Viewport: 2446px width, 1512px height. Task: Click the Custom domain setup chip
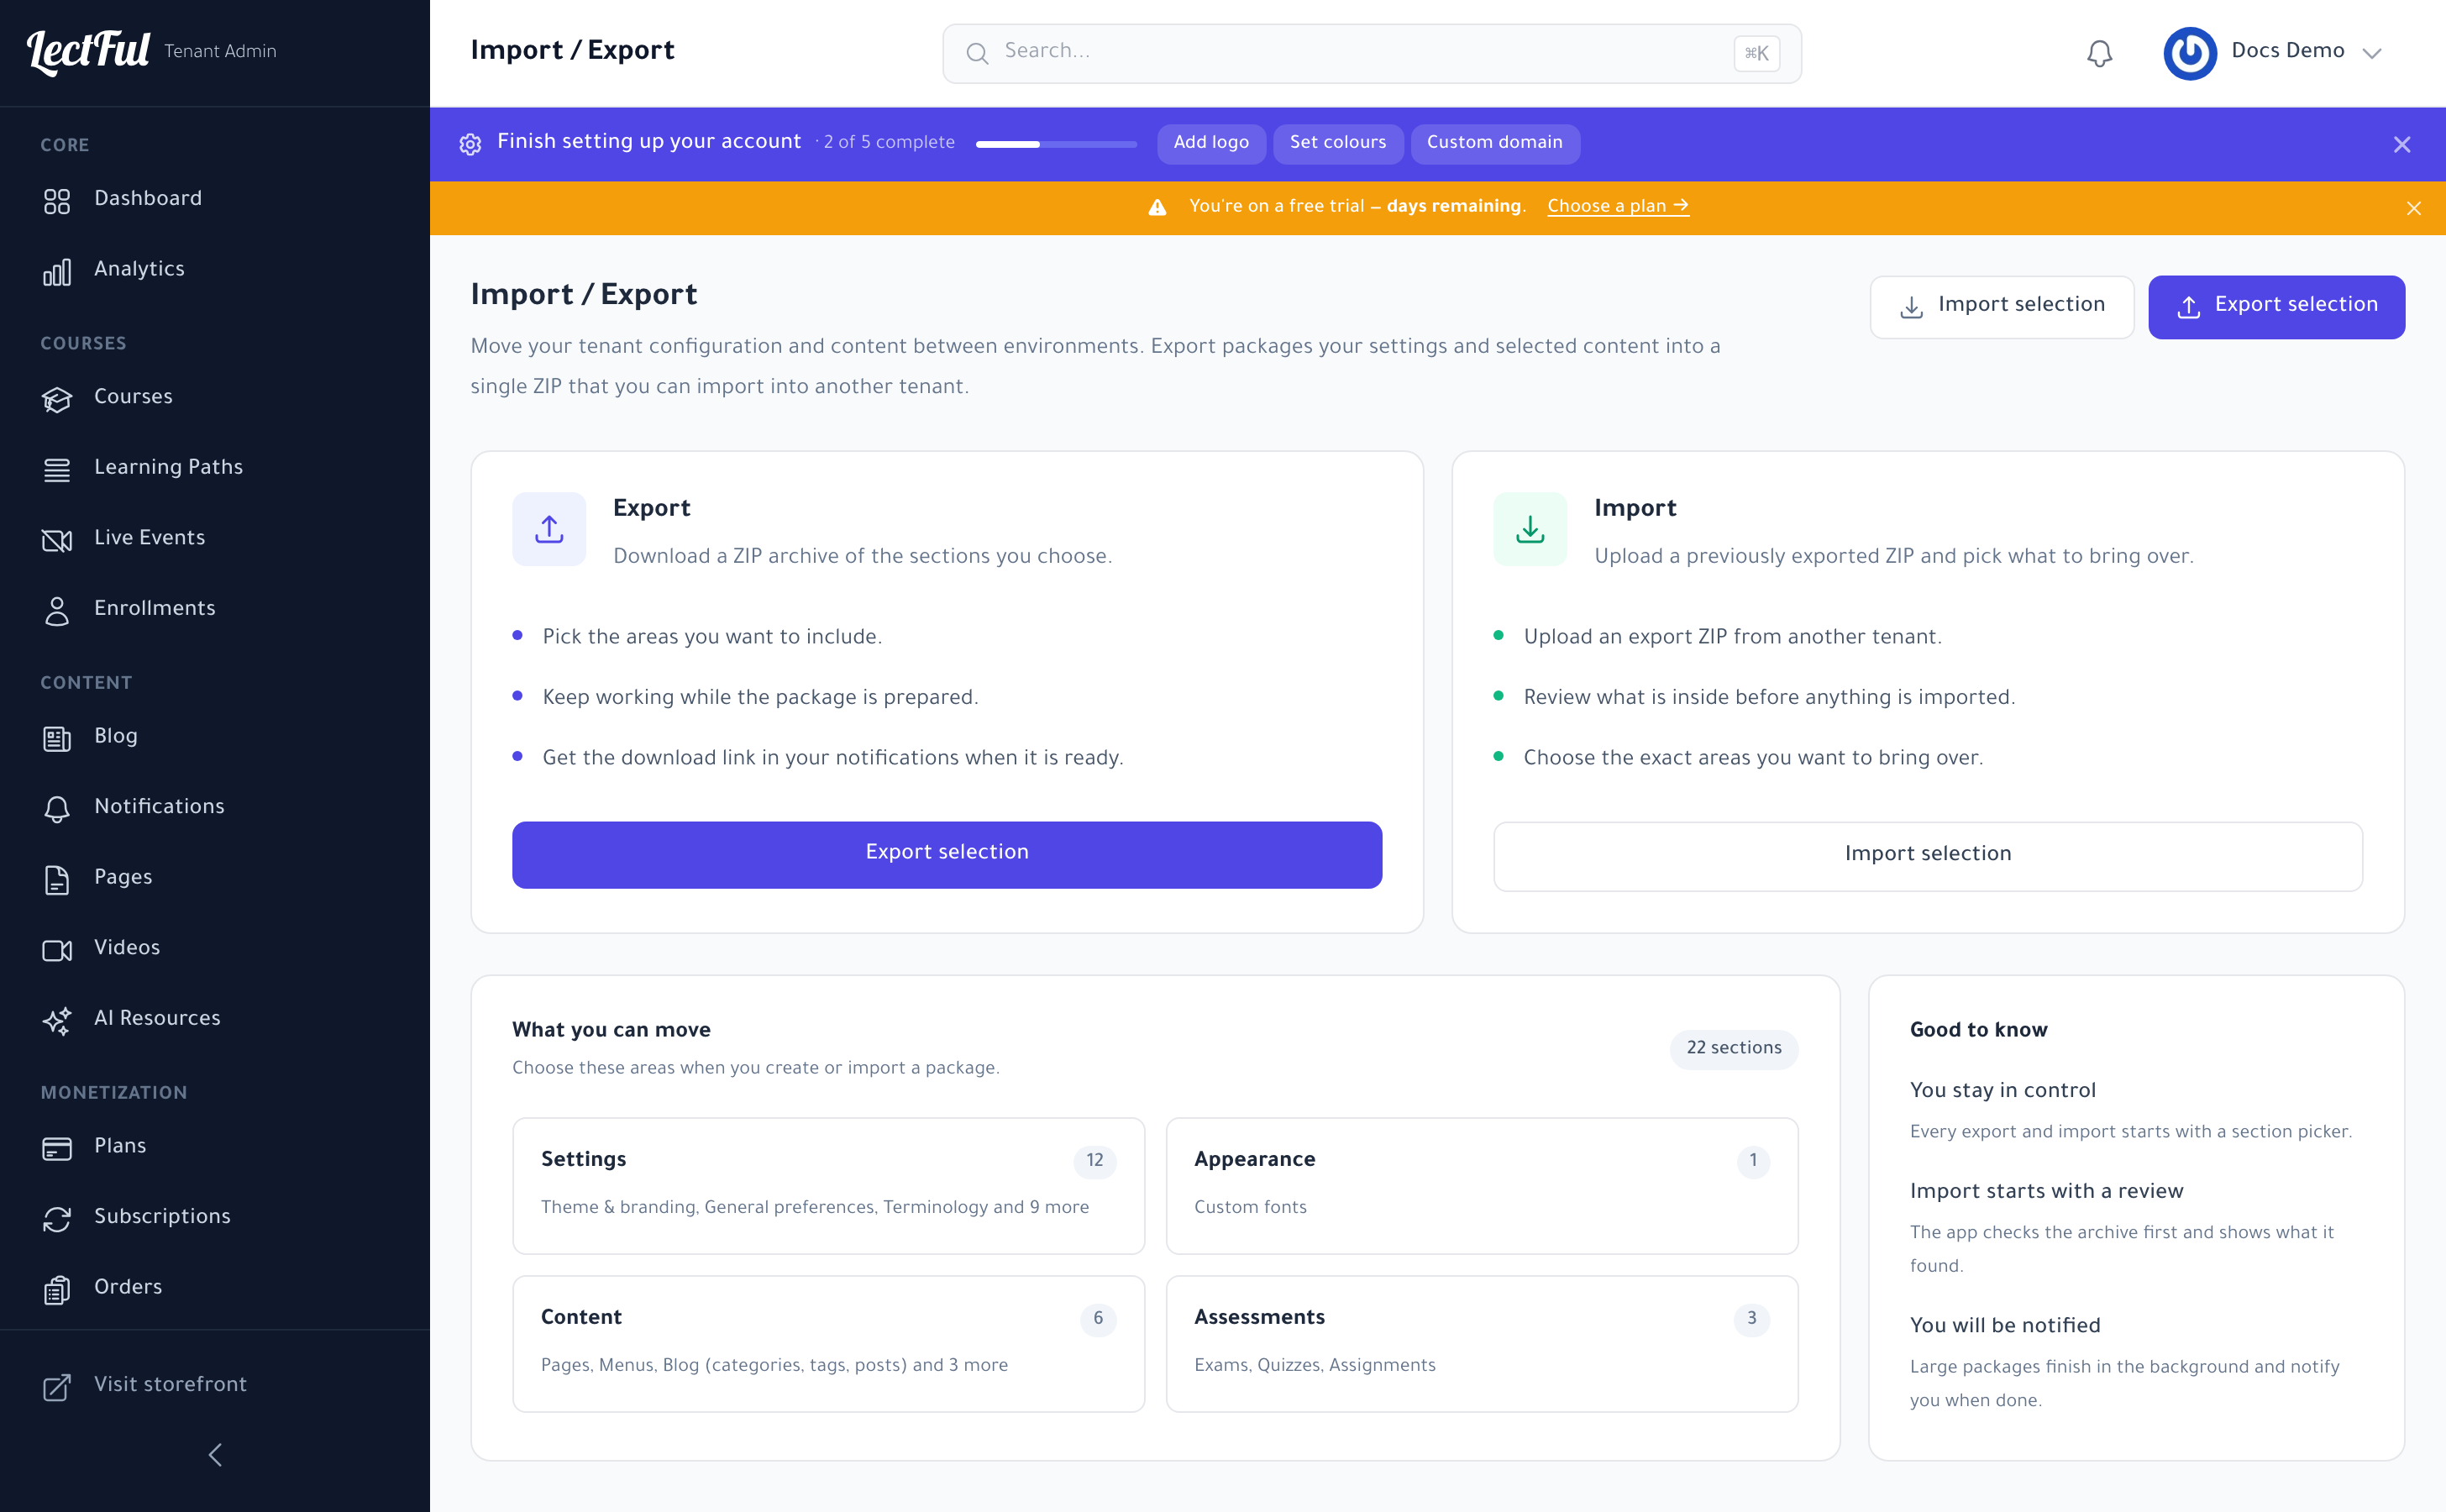(1494, 143)
